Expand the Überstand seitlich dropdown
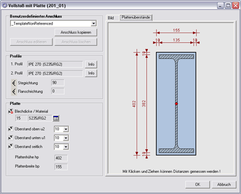 pos(66,147)
